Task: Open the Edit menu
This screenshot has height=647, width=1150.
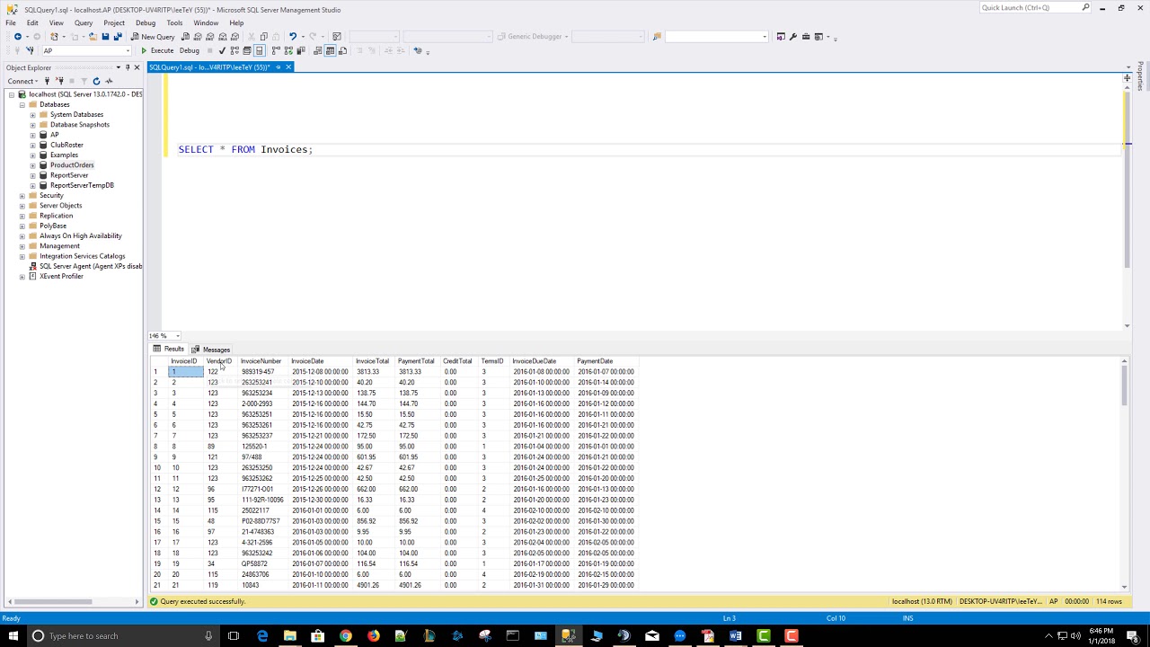Action: pos(32,22)
